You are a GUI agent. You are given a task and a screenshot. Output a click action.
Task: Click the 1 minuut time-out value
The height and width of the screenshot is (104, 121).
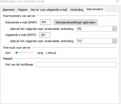tap(51, 53)
